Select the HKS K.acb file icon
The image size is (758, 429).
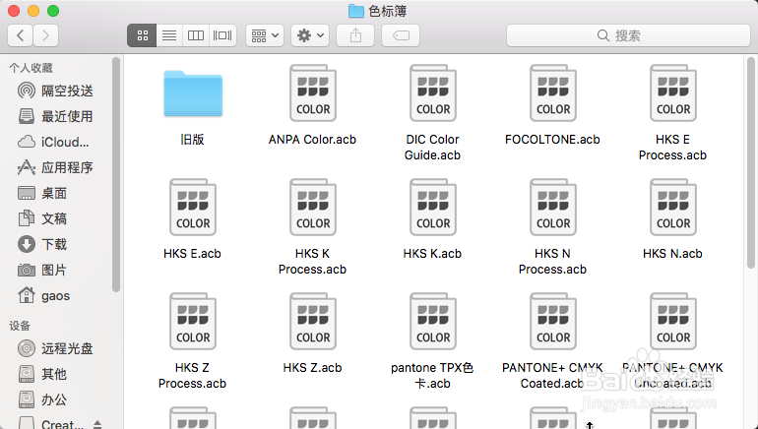point(433,208)
